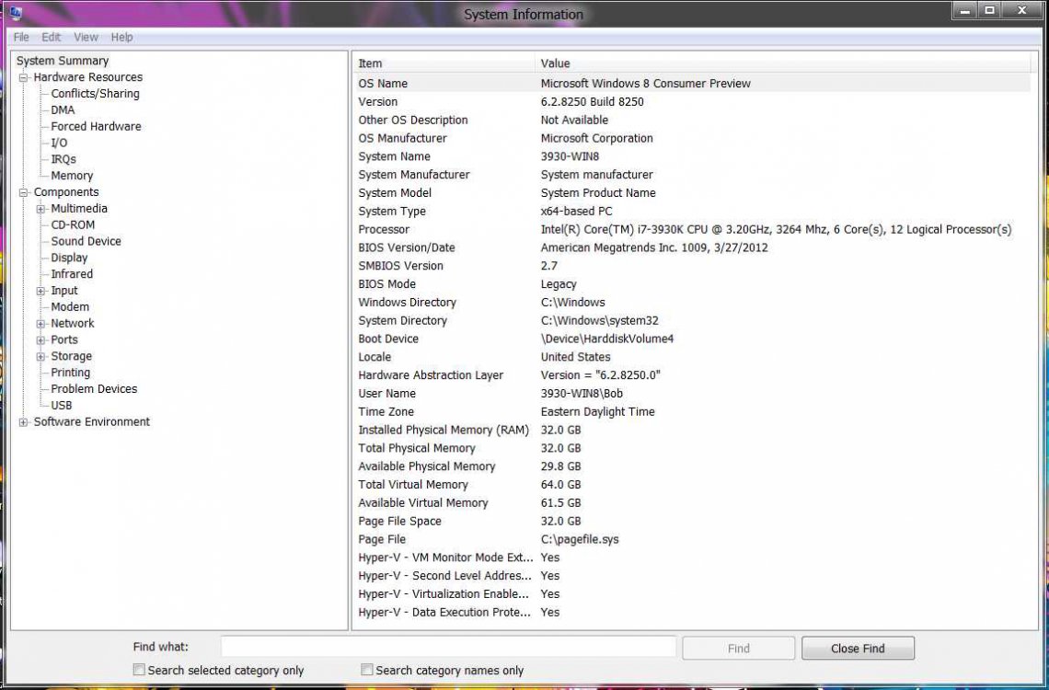Click the x64-based PC value
Viewport: 1049px width, 690px height.
click(576, 212)
